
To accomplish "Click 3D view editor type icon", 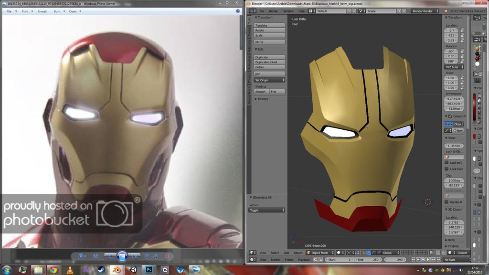I will (x=253, y=253).
